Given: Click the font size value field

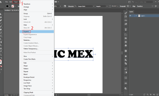Looking at the screenshot, I should tap(114, 6).
